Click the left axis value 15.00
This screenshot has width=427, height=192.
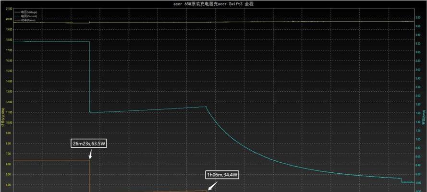tap(9, 71)
